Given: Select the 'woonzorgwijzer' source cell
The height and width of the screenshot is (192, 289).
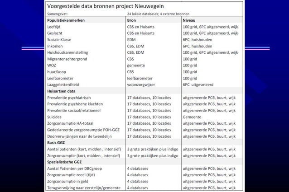Looking at the screenshot, I should 141,84.
